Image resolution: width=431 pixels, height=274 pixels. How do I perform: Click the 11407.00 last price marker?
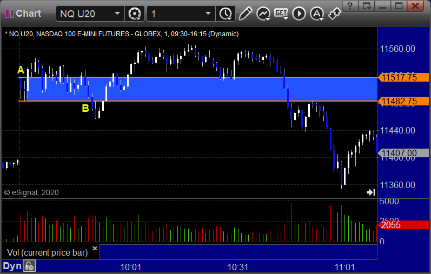point(403,153)
